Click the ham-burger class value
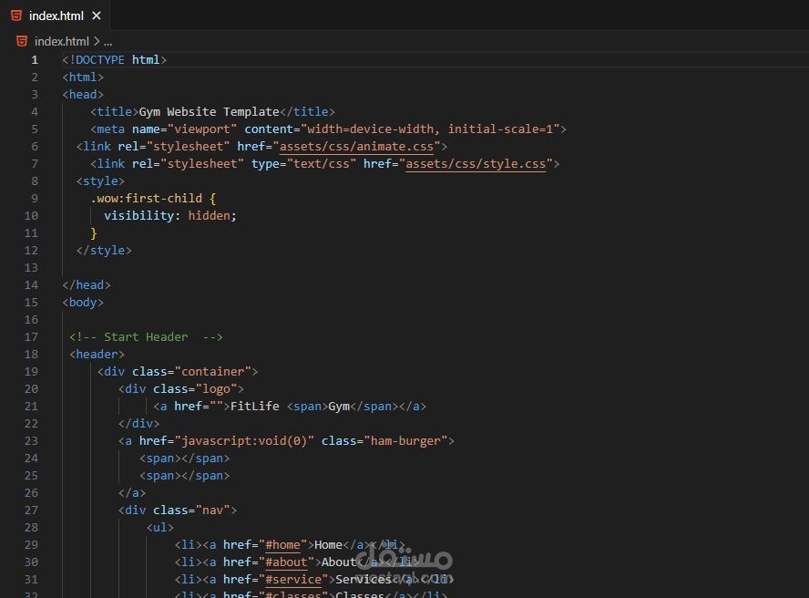The height and width of the screenshot is (598, 809). (405, 441)
